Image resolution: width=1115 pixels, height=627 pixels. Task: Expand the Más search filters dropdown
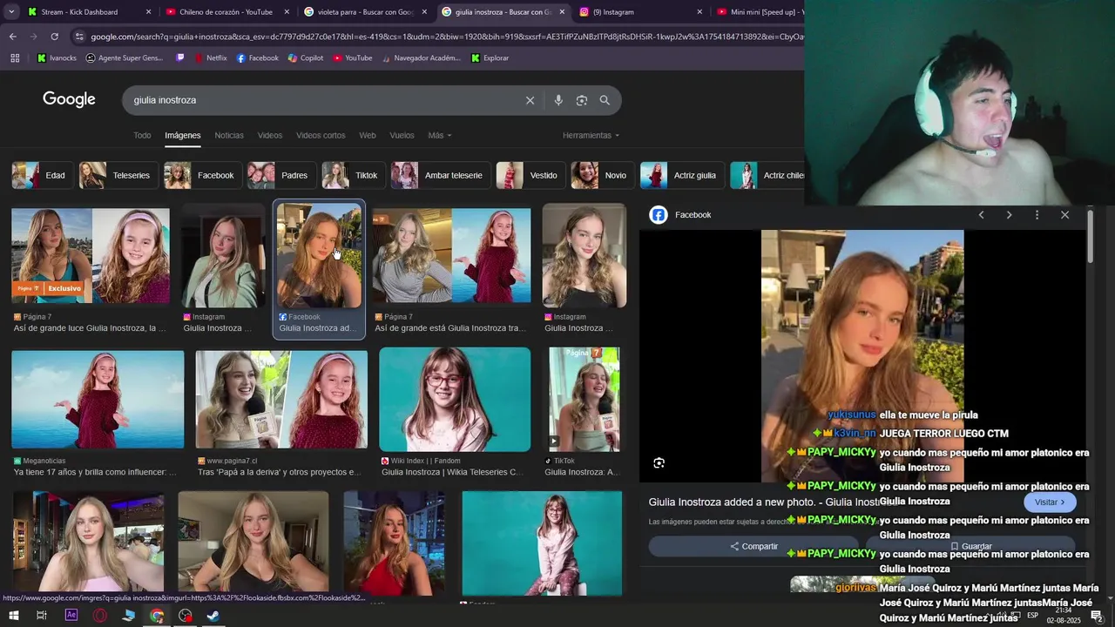coord(440,135)
